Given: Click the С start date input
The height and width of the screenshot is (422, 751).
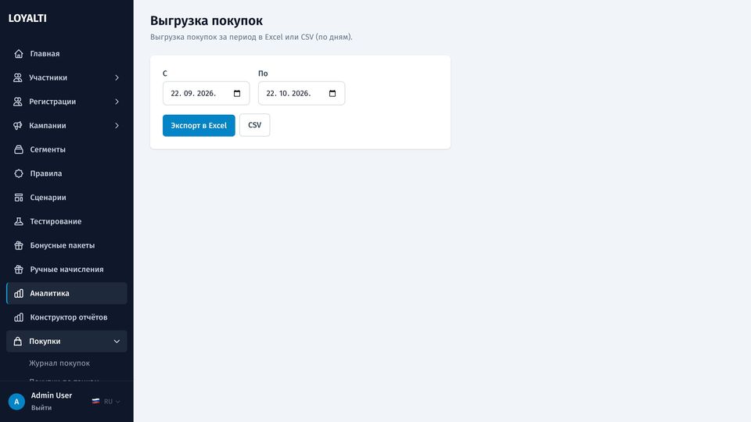Looking at the screenshot, I should [x=206, y=93].
